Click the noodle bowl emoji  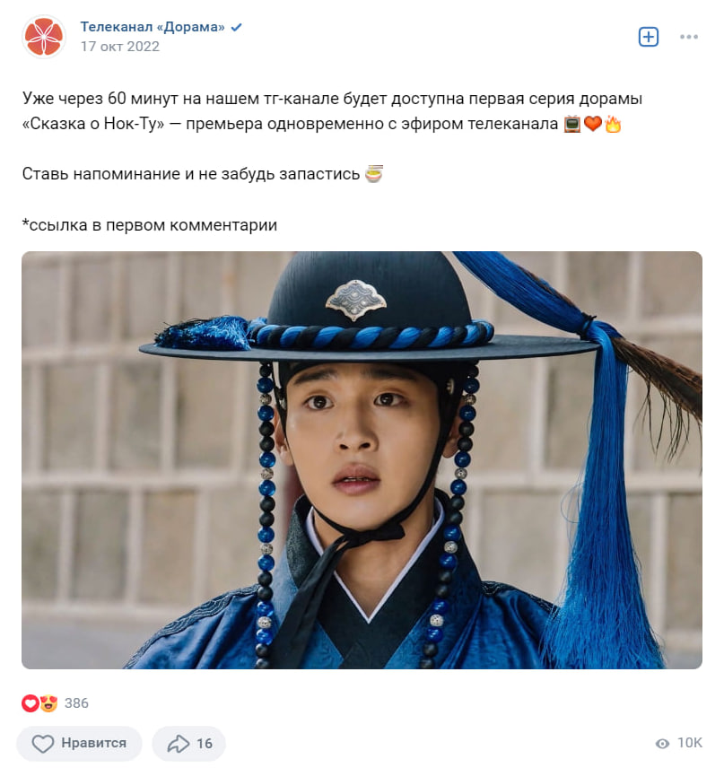tap(374, 174)
